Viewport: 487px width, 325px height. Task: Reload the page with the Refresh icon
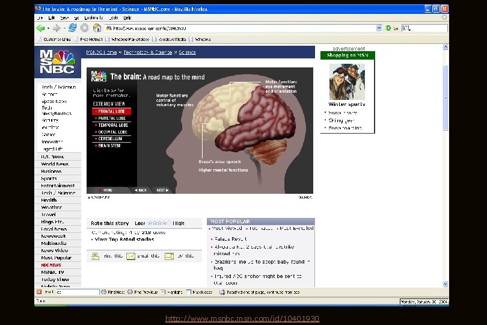tap(72, 28)
